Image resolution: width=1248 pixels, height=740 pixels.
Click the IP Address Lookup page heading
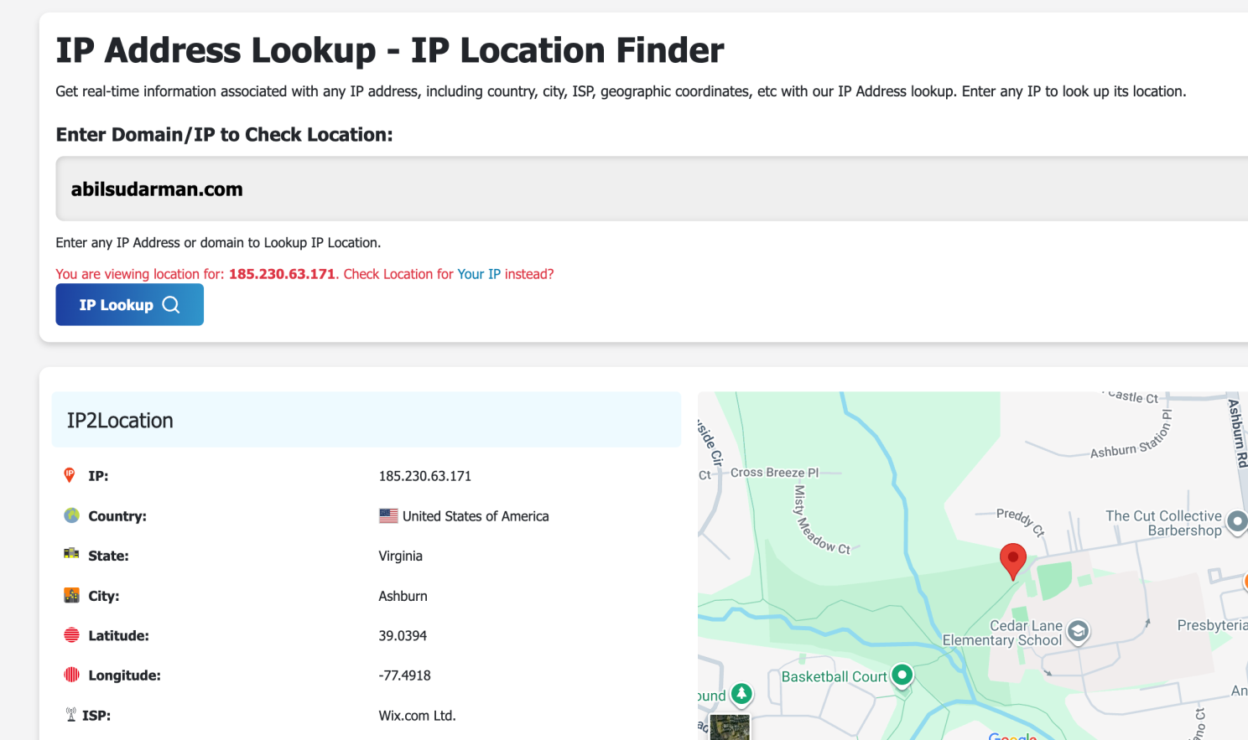390,50
